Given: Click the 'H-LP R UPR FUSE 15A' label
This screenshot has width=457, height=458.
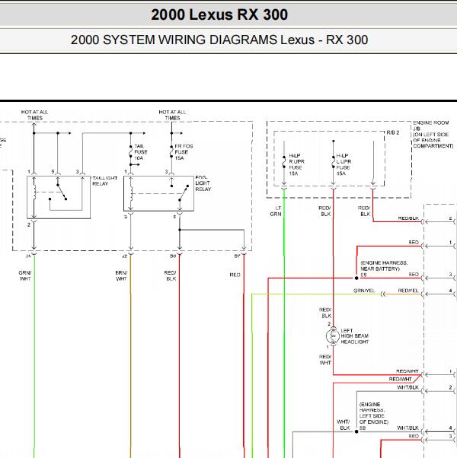Looking at the screenshot, I should (296, 164).
